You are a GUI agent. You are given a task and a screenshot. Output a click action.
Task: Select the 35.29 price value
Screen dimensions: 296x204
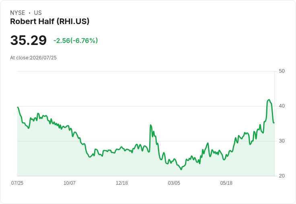[28, 40]
